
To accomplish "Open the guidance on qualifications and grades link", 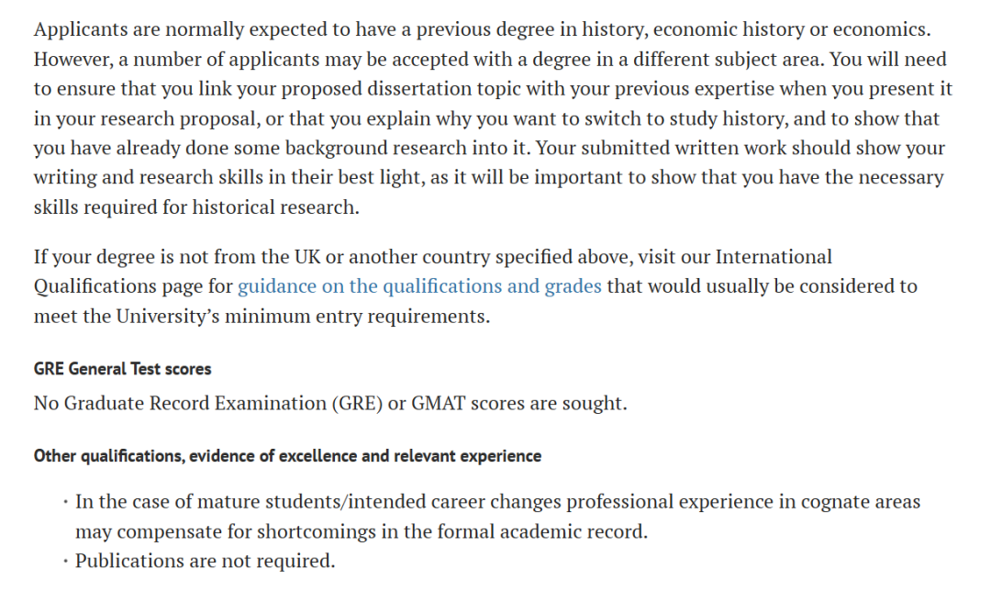I will pyautogui.click(x=419, y=286).
